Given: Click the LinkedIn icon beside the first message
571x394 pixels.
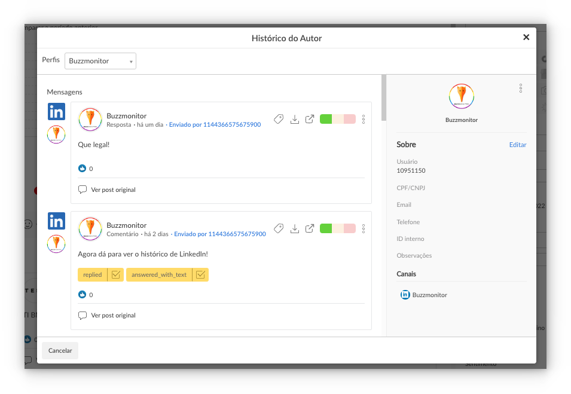Looking at the screenshot, I should tap(56, 112).
